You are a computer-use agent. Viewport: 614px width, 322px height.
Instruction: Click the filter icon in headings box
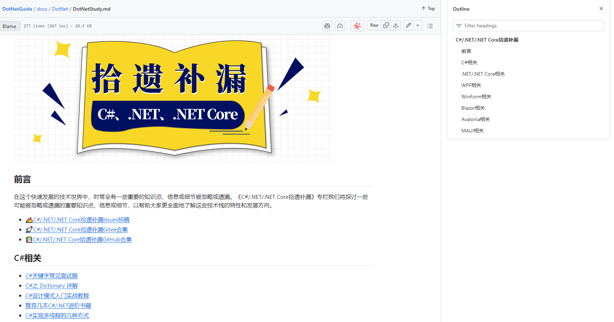459,26
